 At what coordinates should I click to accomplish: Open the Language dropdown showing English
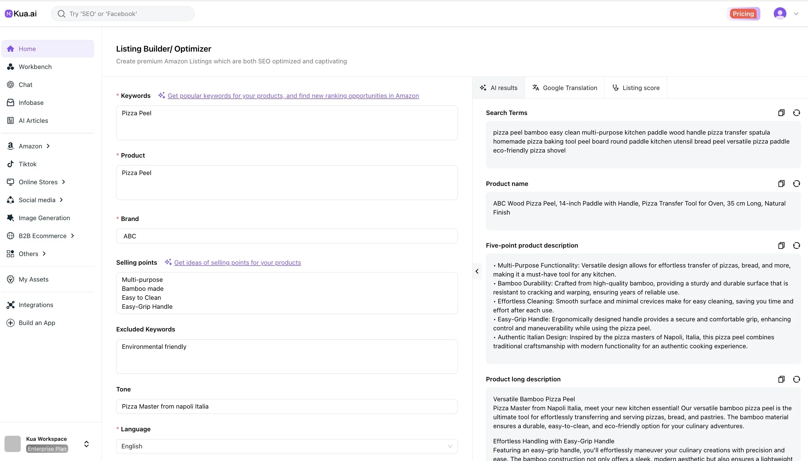(286, 446)
